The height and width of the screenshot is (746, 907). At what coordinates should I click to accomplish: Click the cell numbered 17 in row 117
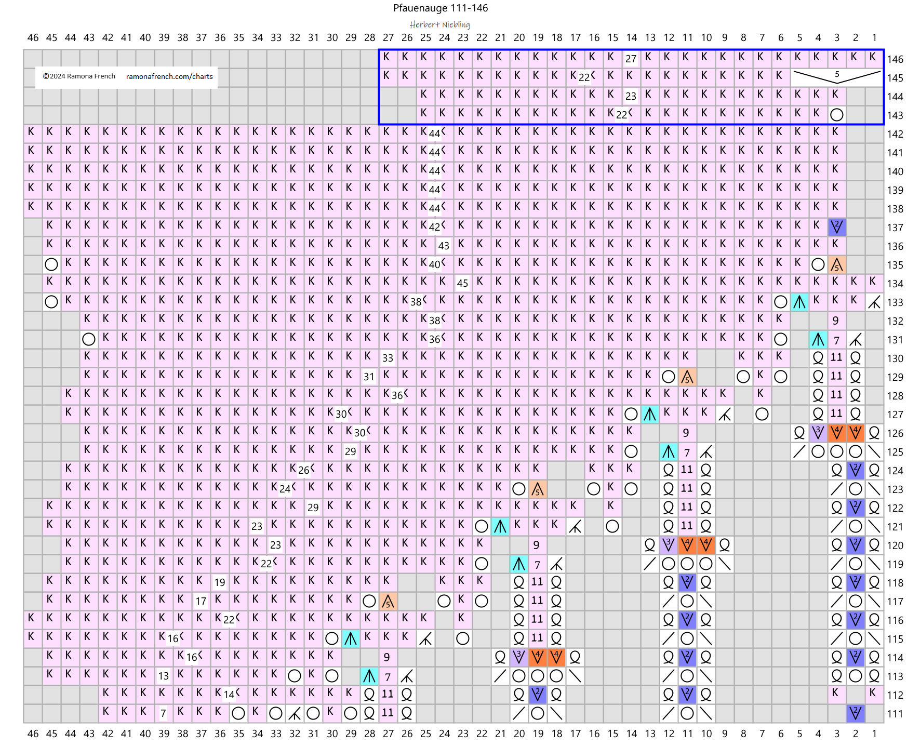point(201,601)
